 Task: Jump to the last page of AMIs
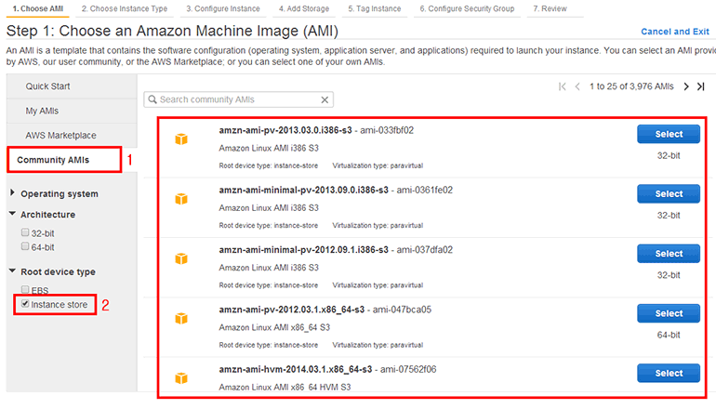[700, 86]
